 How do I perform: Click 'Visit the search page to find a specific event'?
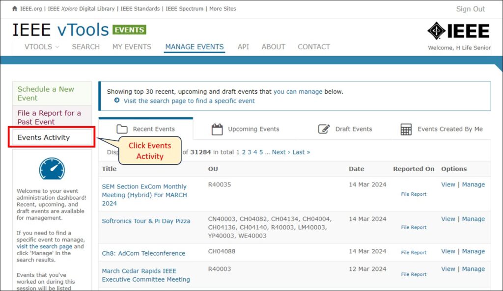click(x=189, y=101)
